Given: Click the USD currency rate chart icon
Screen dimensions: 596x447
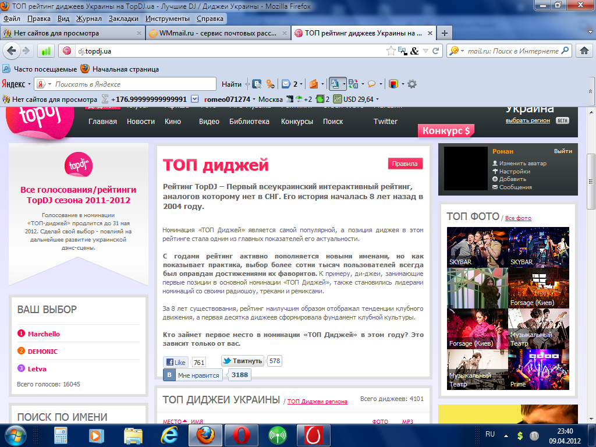Looking at the screenshot, I should [x=338, y=99].
